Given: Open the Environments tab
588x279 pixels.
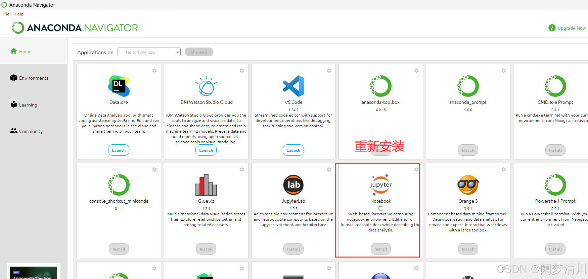Looking at the screenshot, I should pos(34,78).
